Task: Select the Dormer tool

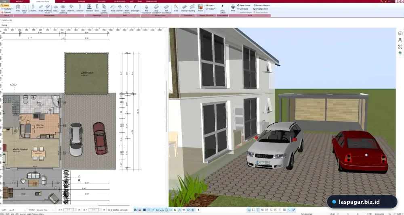Action: pyautogui.click(x=120, y=8)
